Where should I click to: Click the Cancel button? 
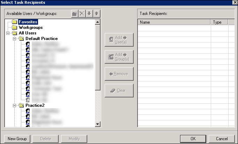click(x=222, y=139)
